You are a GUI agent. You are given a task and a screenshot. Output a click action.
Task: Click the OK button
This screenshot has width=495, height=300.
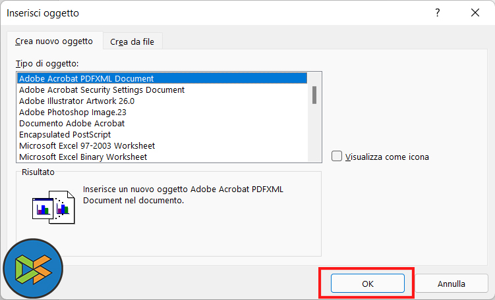367,284
